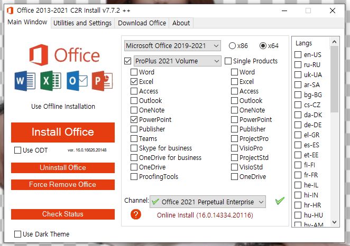The image size is (350, 246).
Task: Click the Word app icon under the Office logo
Action: (x=25, y=81)
